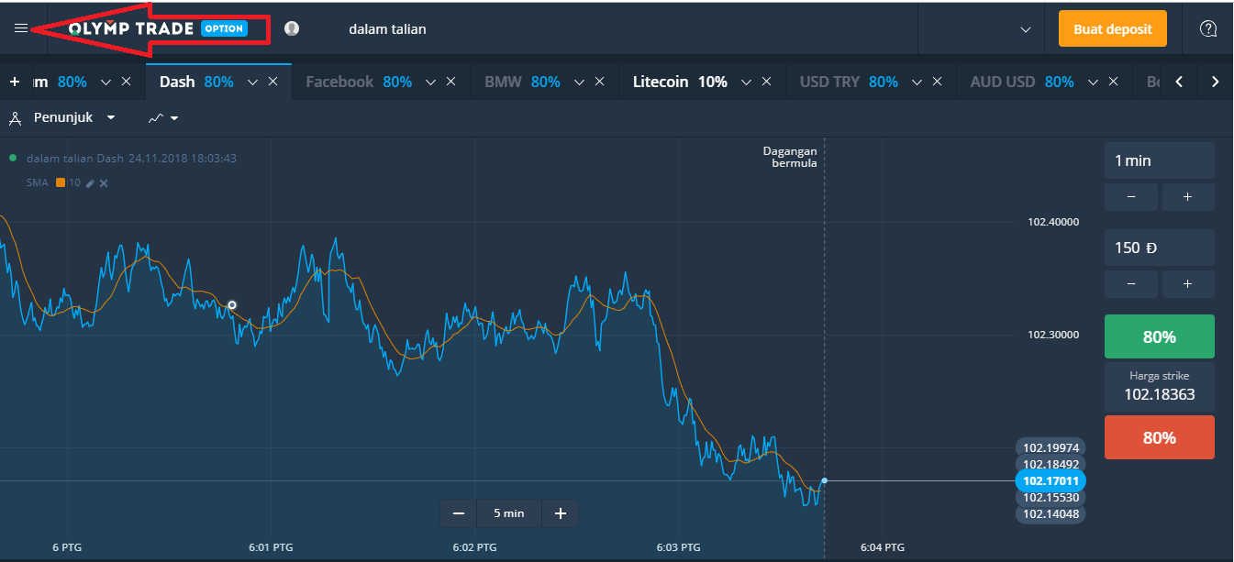The height and width of the screenshot is (562, 1234).
Task: Open the Penunjuk indicators dropdown
Action: pyautogui.click(x=62, y=117)
